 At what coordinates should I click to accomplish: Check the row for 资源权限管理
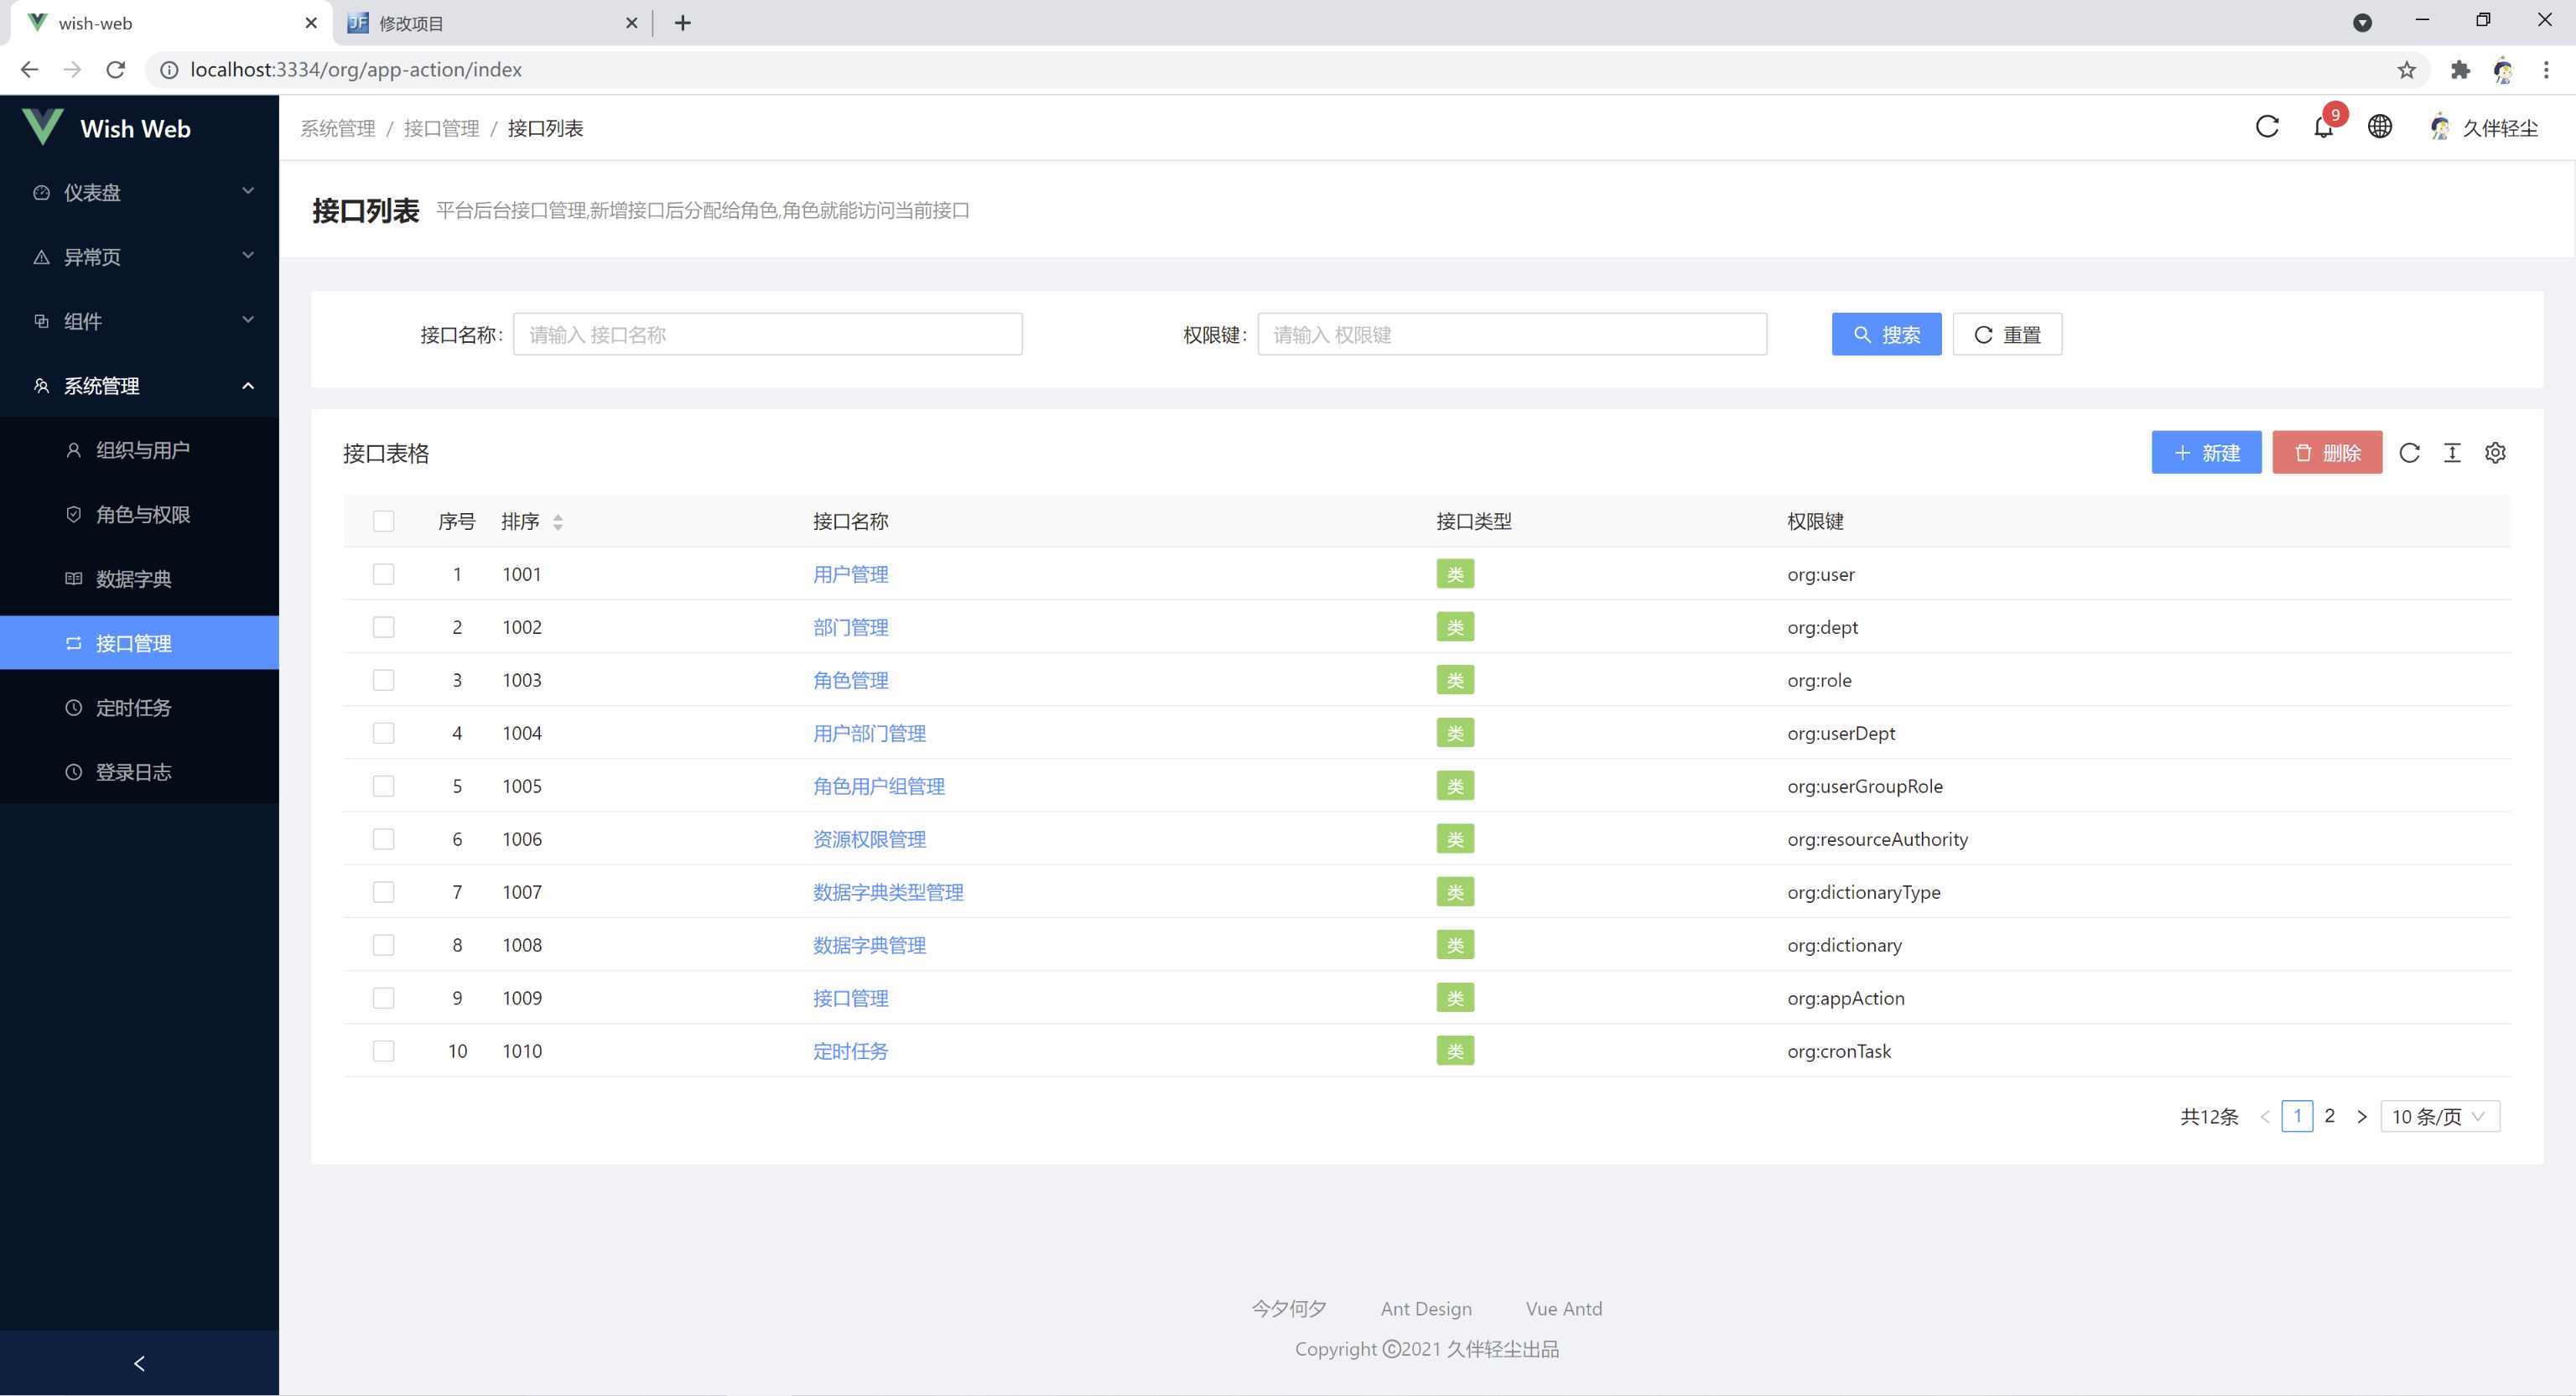point(383,839)
